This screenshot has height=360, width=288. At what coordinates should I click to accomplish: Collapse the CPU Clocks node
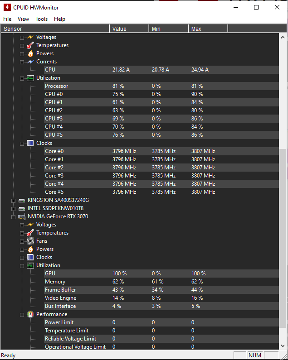point(22,144)
